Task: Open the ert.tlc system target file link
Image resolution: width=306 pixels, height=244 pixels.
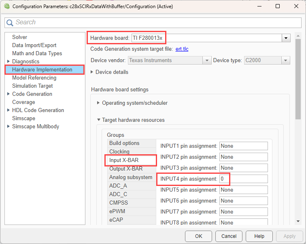Action: (182, 49)
